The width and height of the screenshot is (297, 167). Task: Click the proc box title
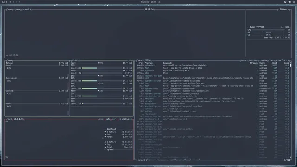click(x=140, y=60)
